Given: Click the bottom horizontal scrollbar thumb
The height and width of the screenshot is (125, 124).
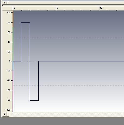Looking at the screenshot, I should [8, 114].
